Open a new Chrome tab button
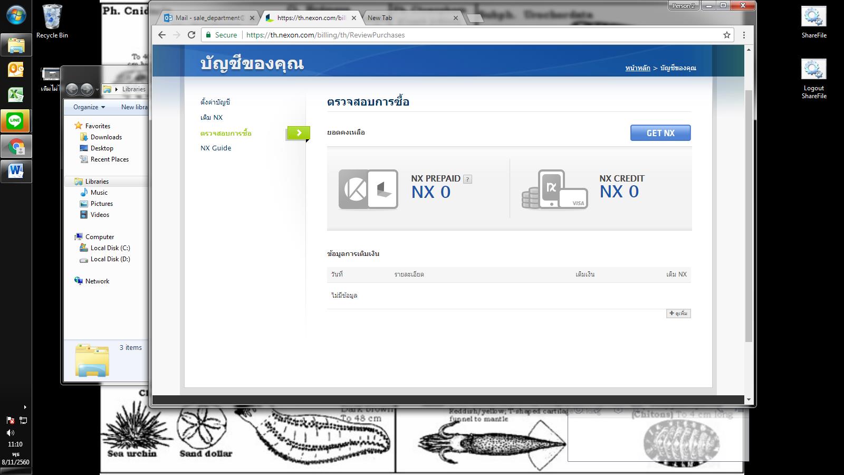Viewport: 844px width, 475px height. point(475,18)
